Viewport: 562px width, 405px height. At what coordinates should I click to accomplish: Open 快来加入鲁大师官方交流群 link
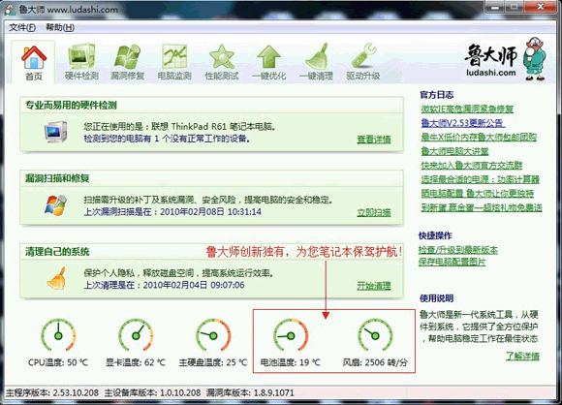471,166
